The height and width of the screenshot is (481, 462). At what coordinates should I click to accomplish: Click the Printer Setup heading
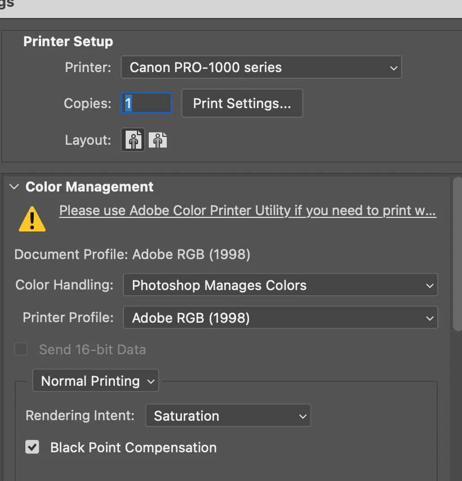coord(68,42)
